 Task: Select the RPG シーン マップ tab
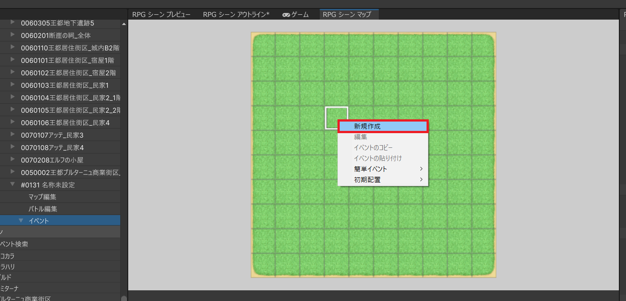(x=347, y=15)
